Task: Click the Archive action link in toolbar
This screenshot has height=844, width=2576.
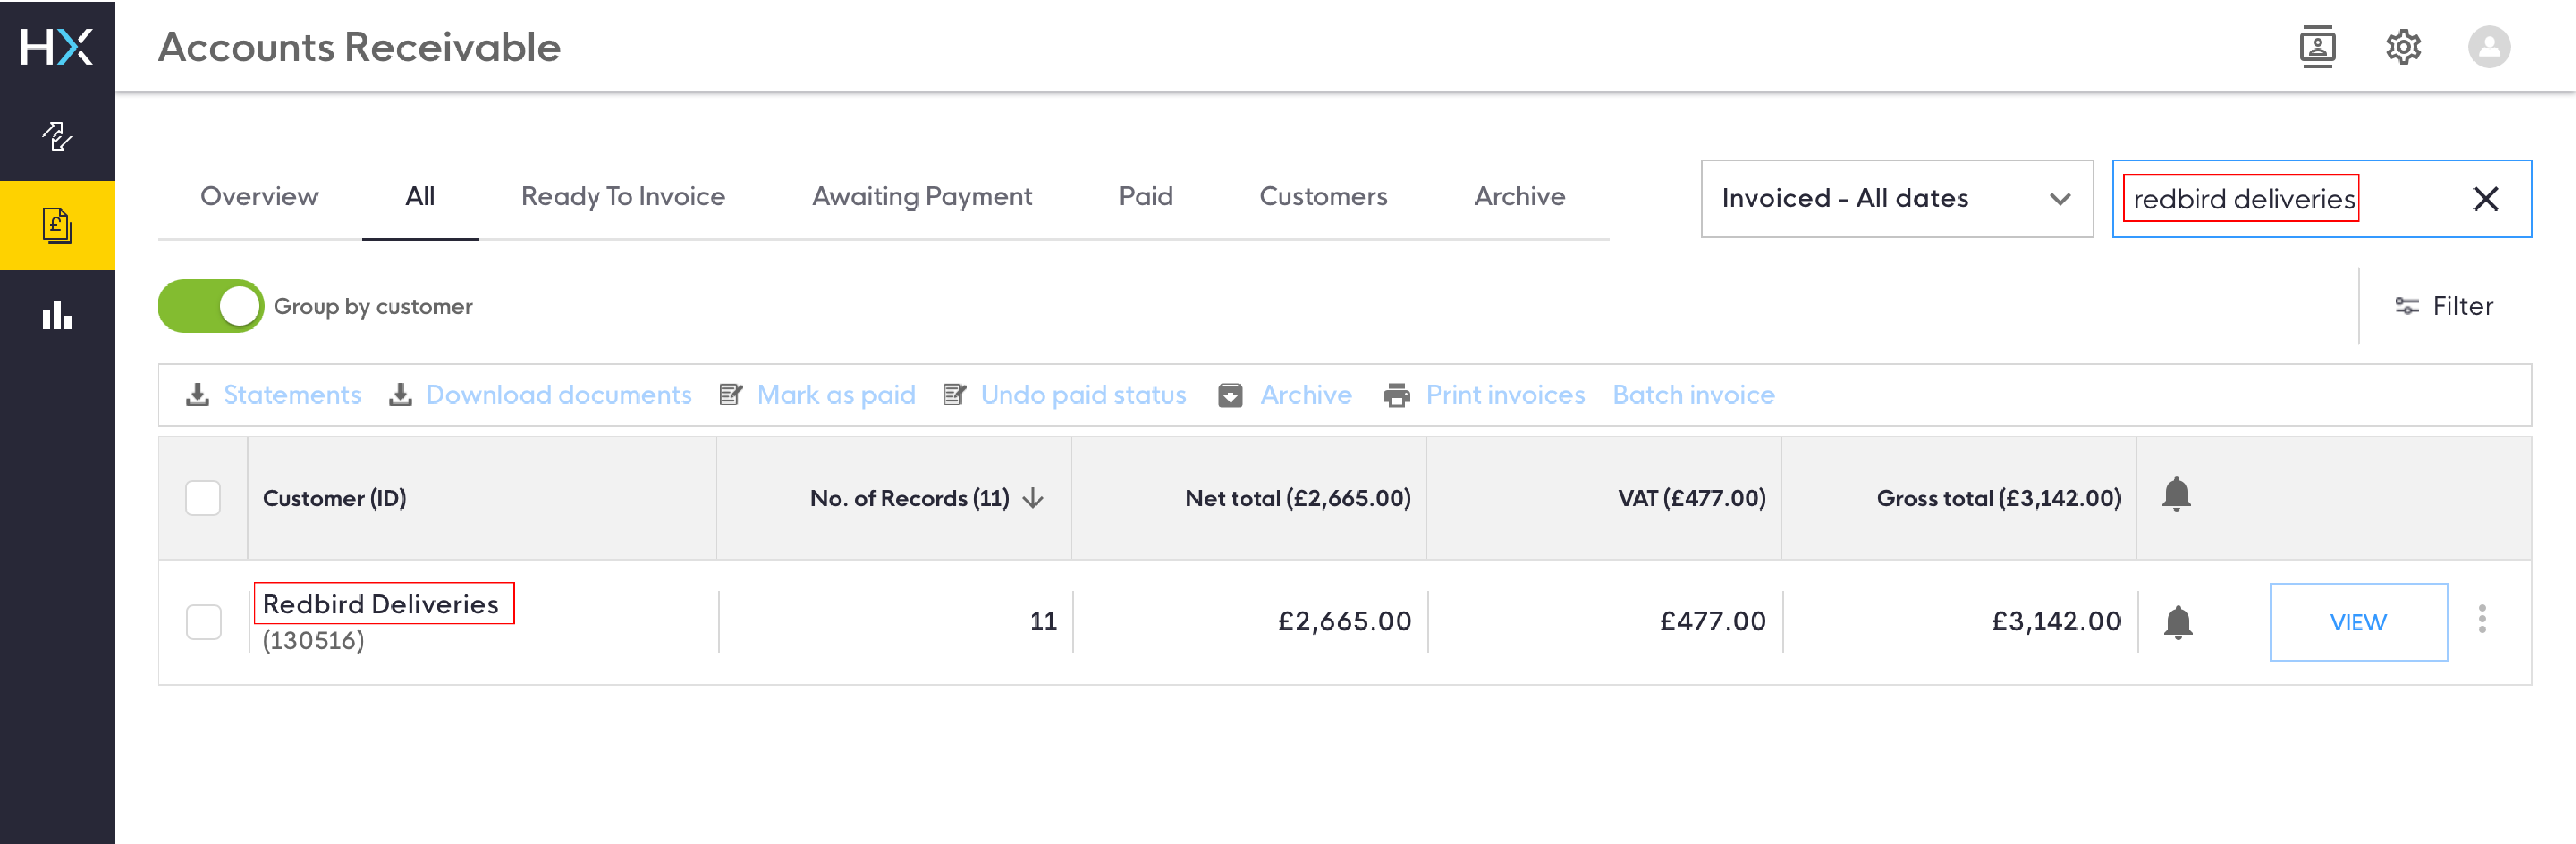Action: pos(1306,395)
